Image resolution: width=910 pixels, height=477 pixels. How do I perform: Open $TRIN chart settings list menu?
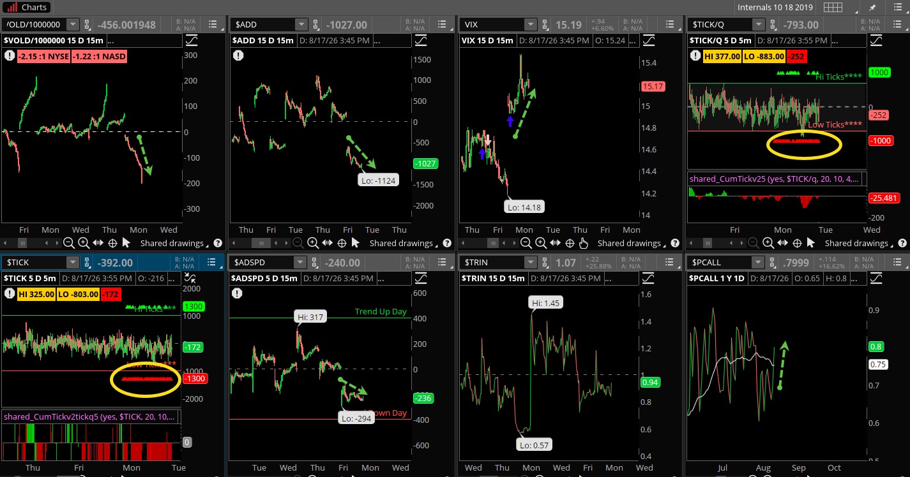tap(669, 262)
